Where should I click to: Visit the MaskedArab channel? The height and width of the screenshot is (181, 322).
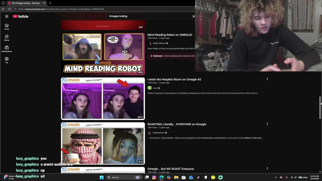158,133
